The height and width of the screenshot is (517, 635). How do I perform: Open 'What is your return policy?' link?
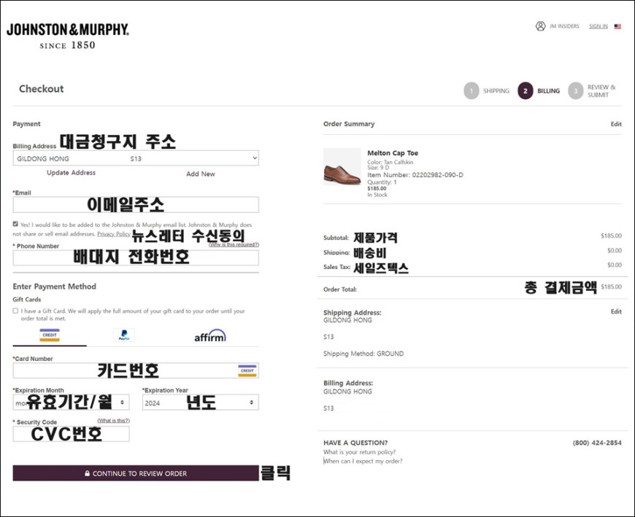tap(360, 452)
